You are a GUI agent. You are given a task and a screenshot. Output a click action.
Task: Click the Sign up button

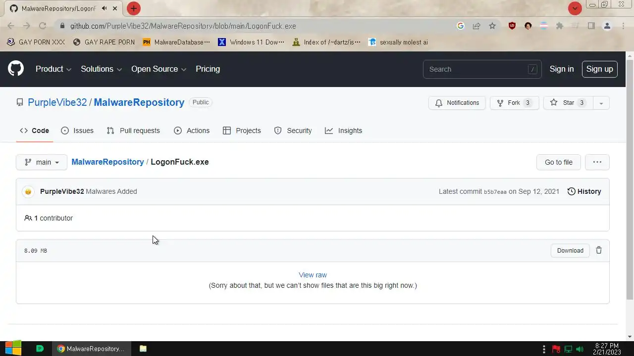[x=600, y=69]
